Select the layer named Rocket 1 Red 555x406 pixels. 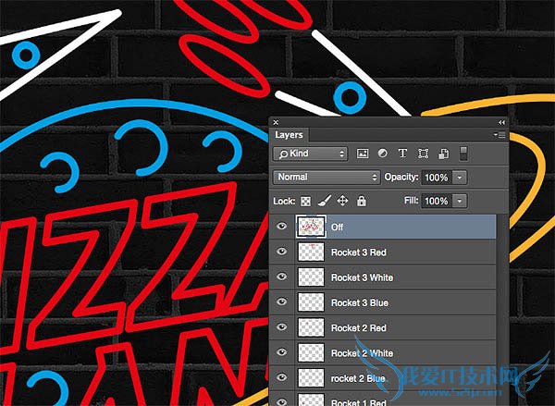(383, 399)
